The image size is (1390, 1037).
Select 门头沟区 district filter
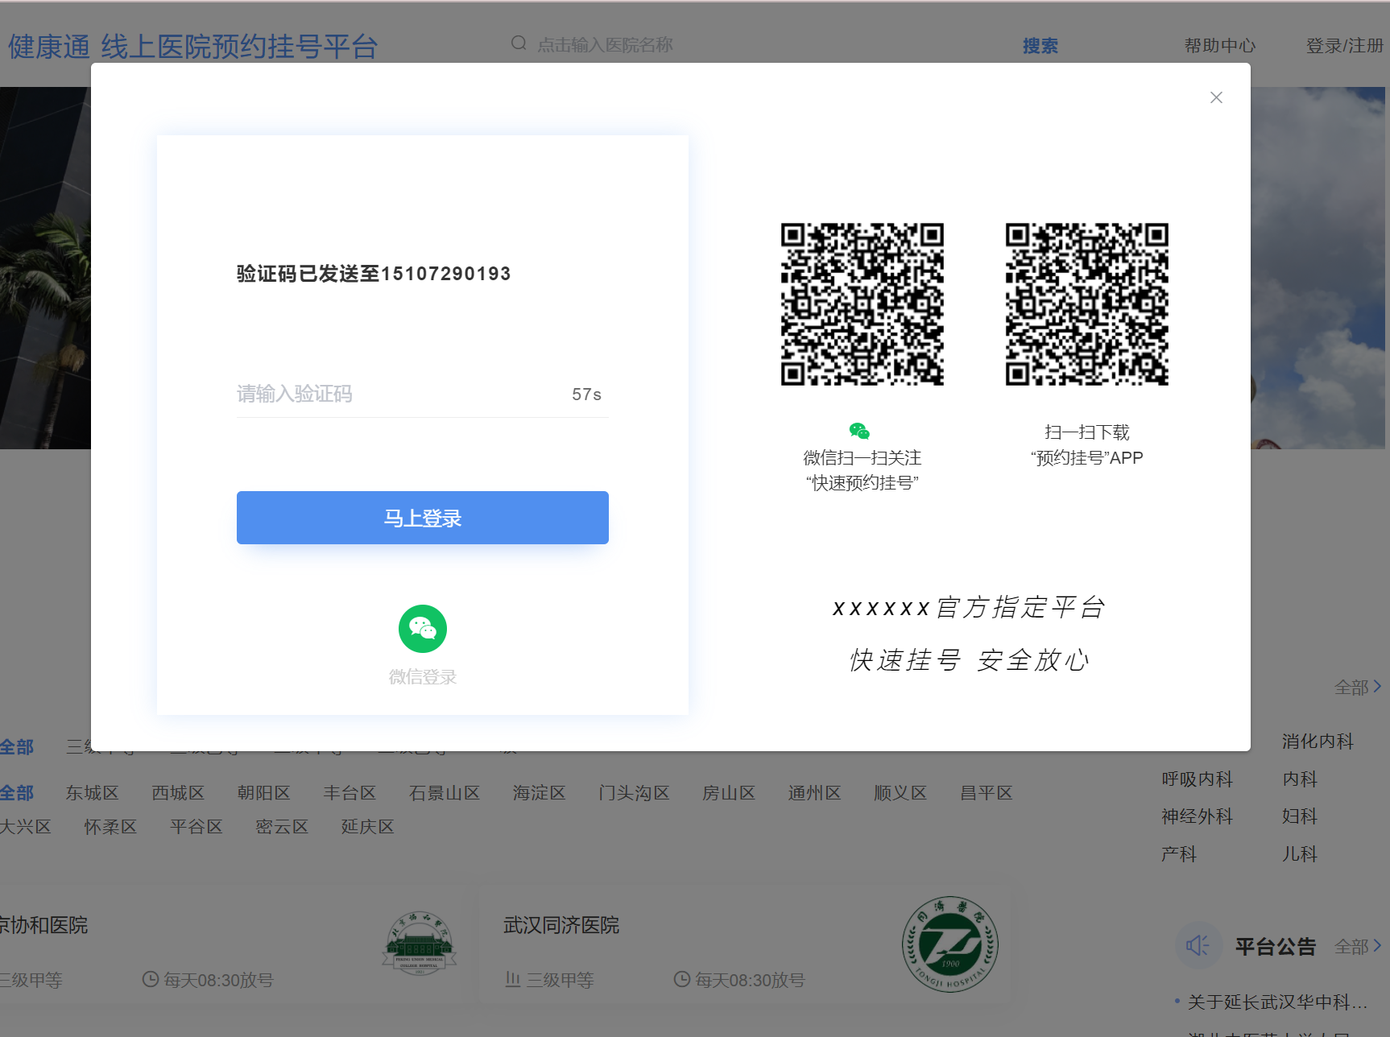[x=634, y=793]
